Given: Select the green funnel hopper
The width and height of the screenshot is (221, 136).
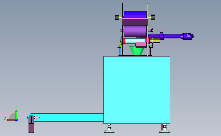Looking at the screenshot, I should click(137, 51).
